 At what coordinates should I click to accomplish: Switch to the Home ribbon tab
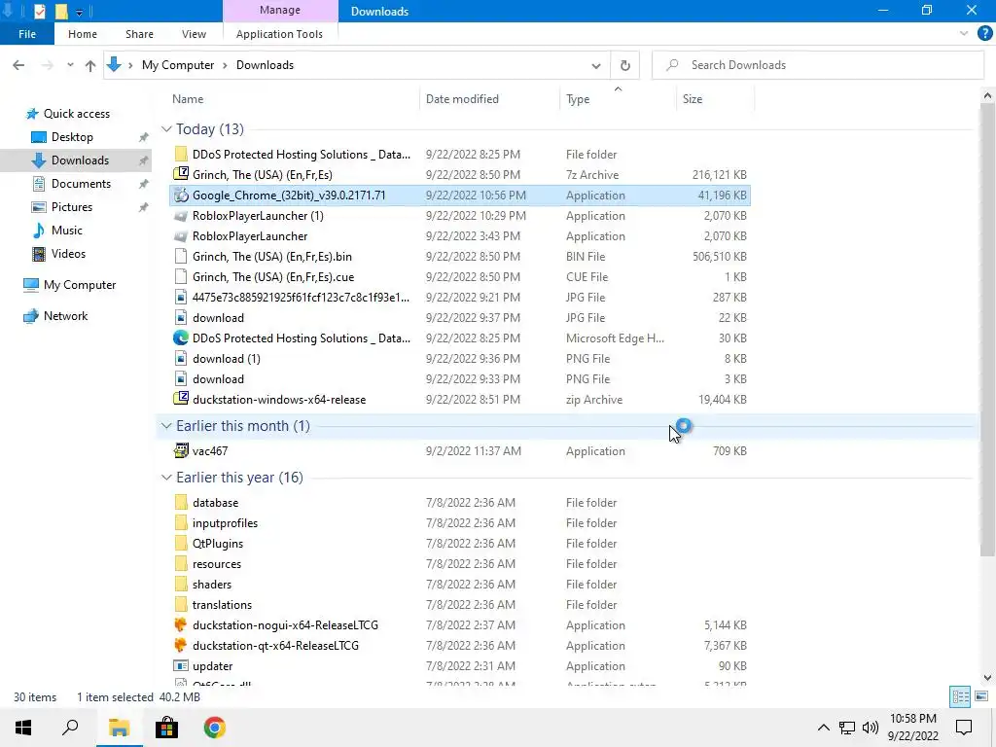click(x=83, y=34)
